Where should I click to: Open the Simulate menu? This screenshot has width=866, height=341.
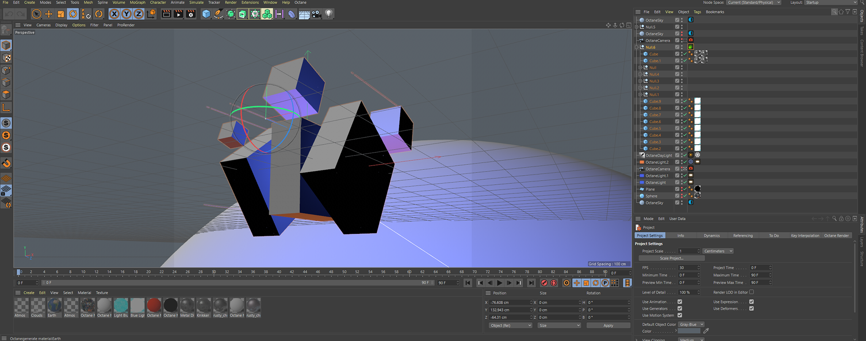click(x=196, y=3)
